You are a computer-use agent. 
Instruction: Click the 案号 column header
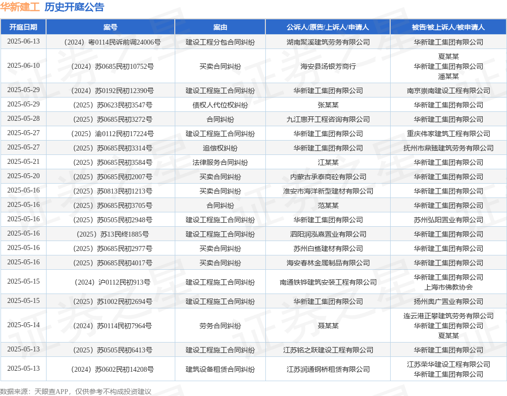pyautogui.click(x=110, y=27)
